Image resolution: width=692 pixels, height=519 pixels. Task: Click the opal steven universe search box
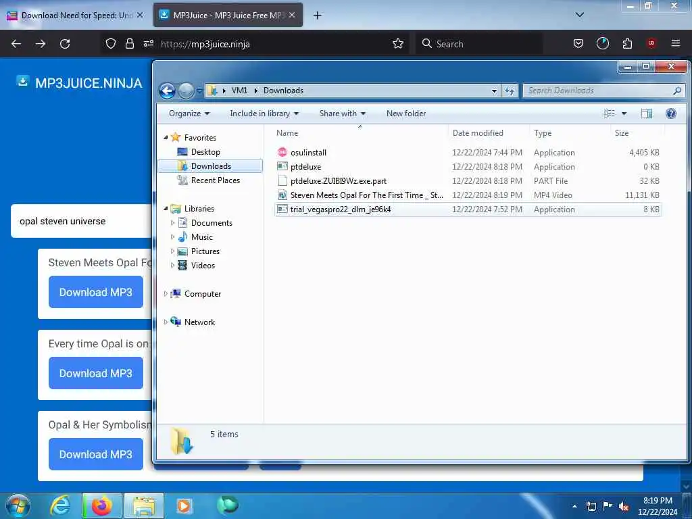tap(81, 221)
